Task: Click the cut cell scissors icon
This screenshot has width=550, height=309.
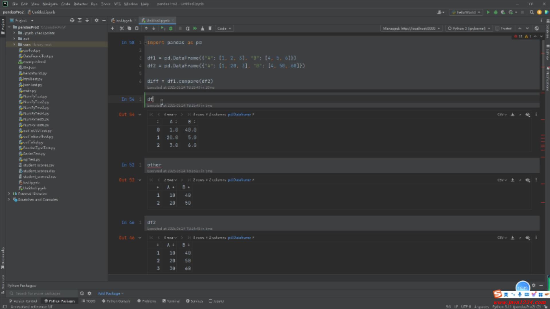Action: (122, 28)
